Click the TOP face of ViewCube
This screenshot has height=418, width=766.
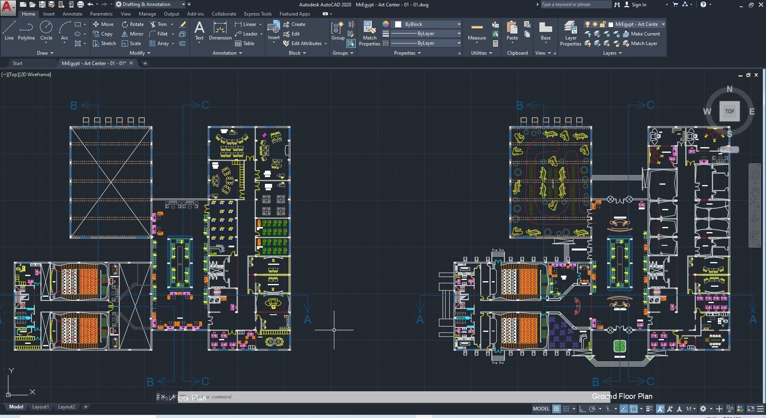click(729, 111)
